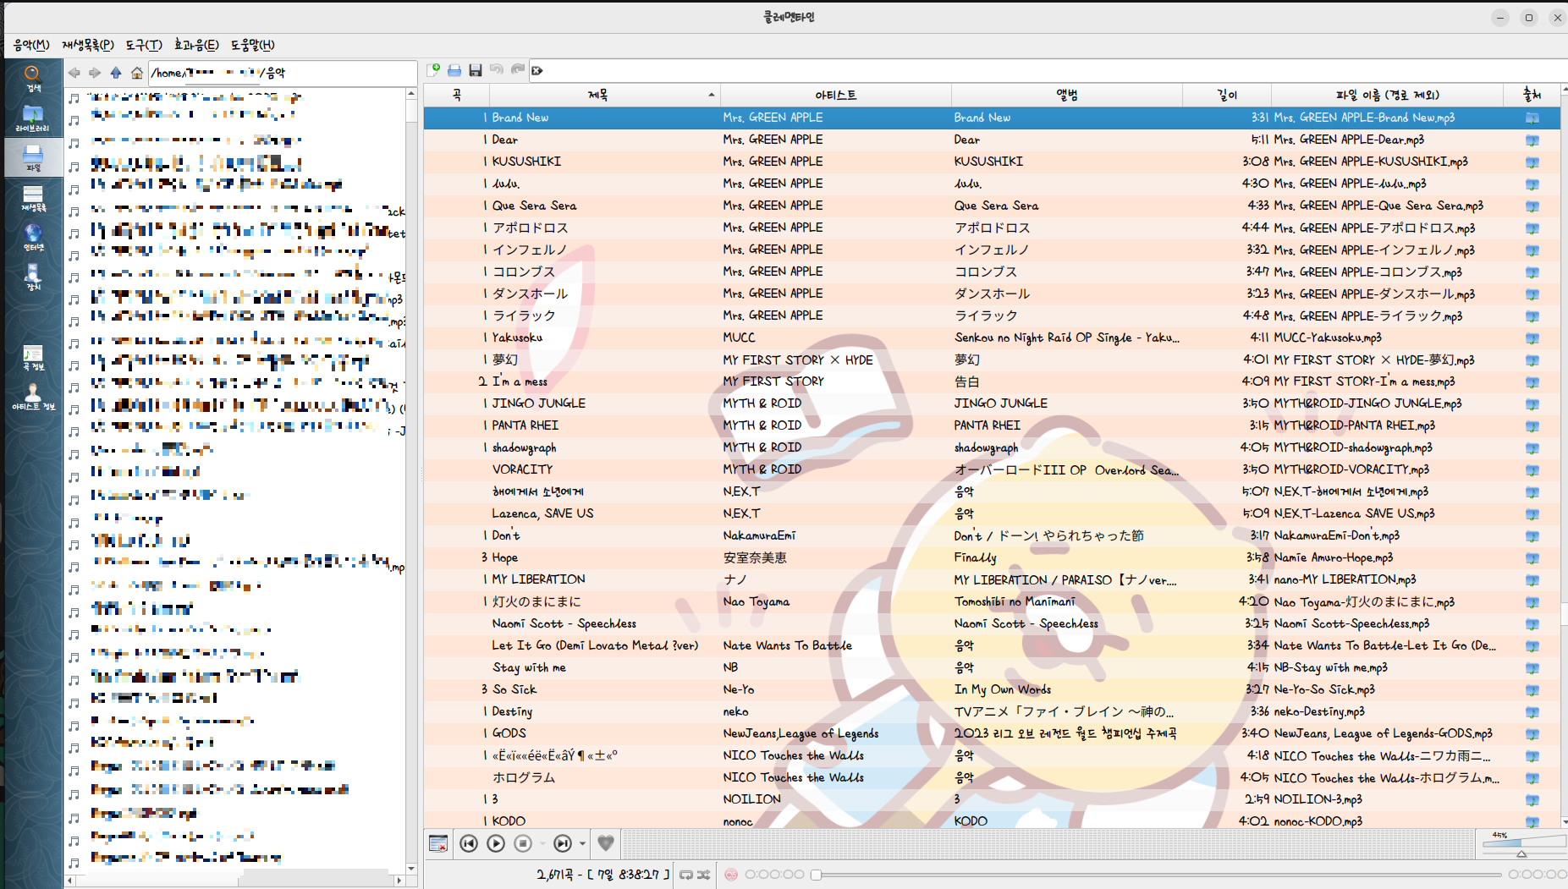Click the file browser path field

point(283,73)
